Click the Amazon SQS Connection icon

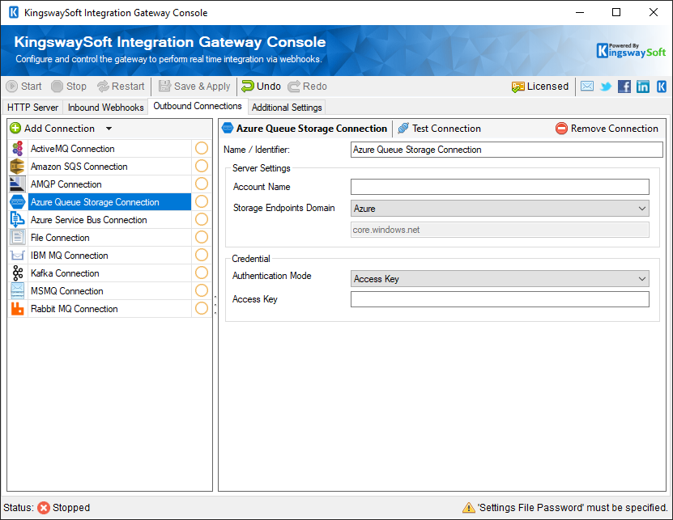pos(18,167)
